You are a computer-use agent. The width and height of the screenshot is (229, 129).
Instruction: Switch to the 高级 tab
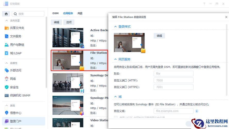80,13
